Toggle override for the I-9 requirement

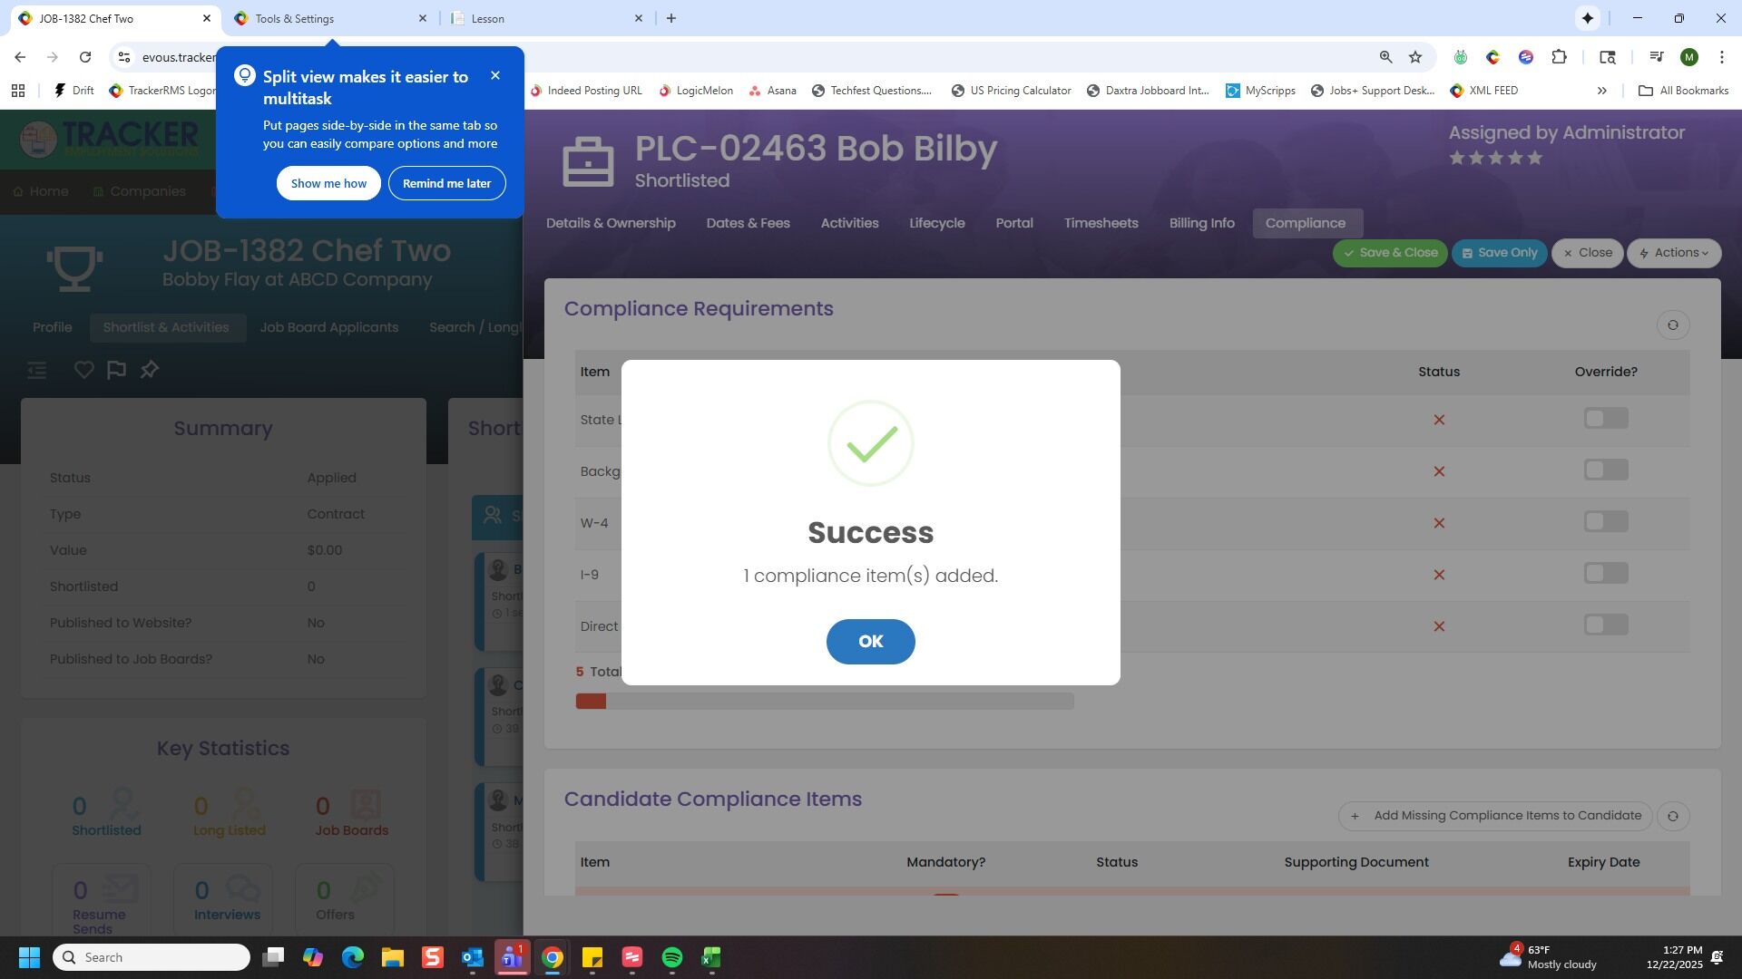pyautogui.click(x=1605, y=574)
